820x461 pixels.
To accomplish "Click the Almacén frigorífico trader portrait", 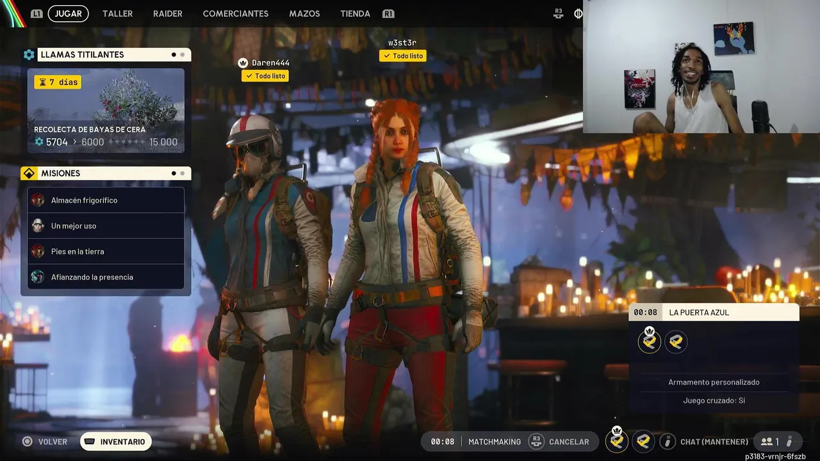I will (x=38, y=200).
